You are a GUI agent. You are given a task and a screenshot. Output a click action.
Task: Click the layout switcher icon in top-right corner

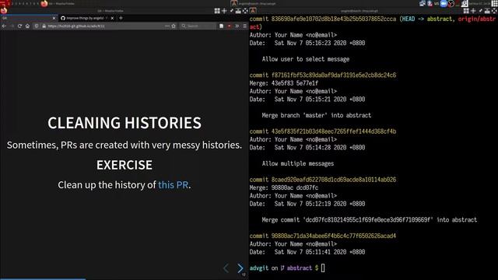495,3
